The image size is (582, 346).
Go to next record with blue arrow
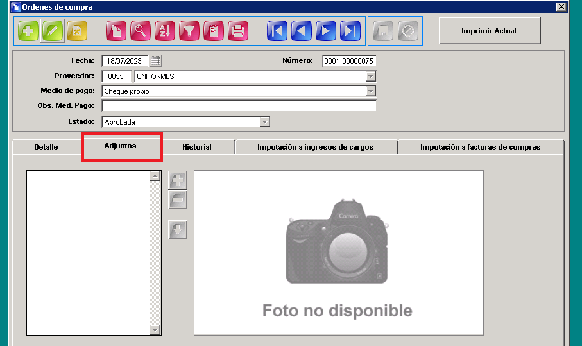click(x=326, y=31)
